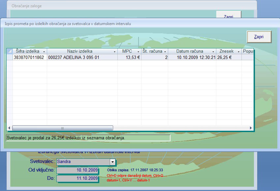Screen dimensions: 280x191
Task: Click the Zapri button in the report window
Action: 259,37
